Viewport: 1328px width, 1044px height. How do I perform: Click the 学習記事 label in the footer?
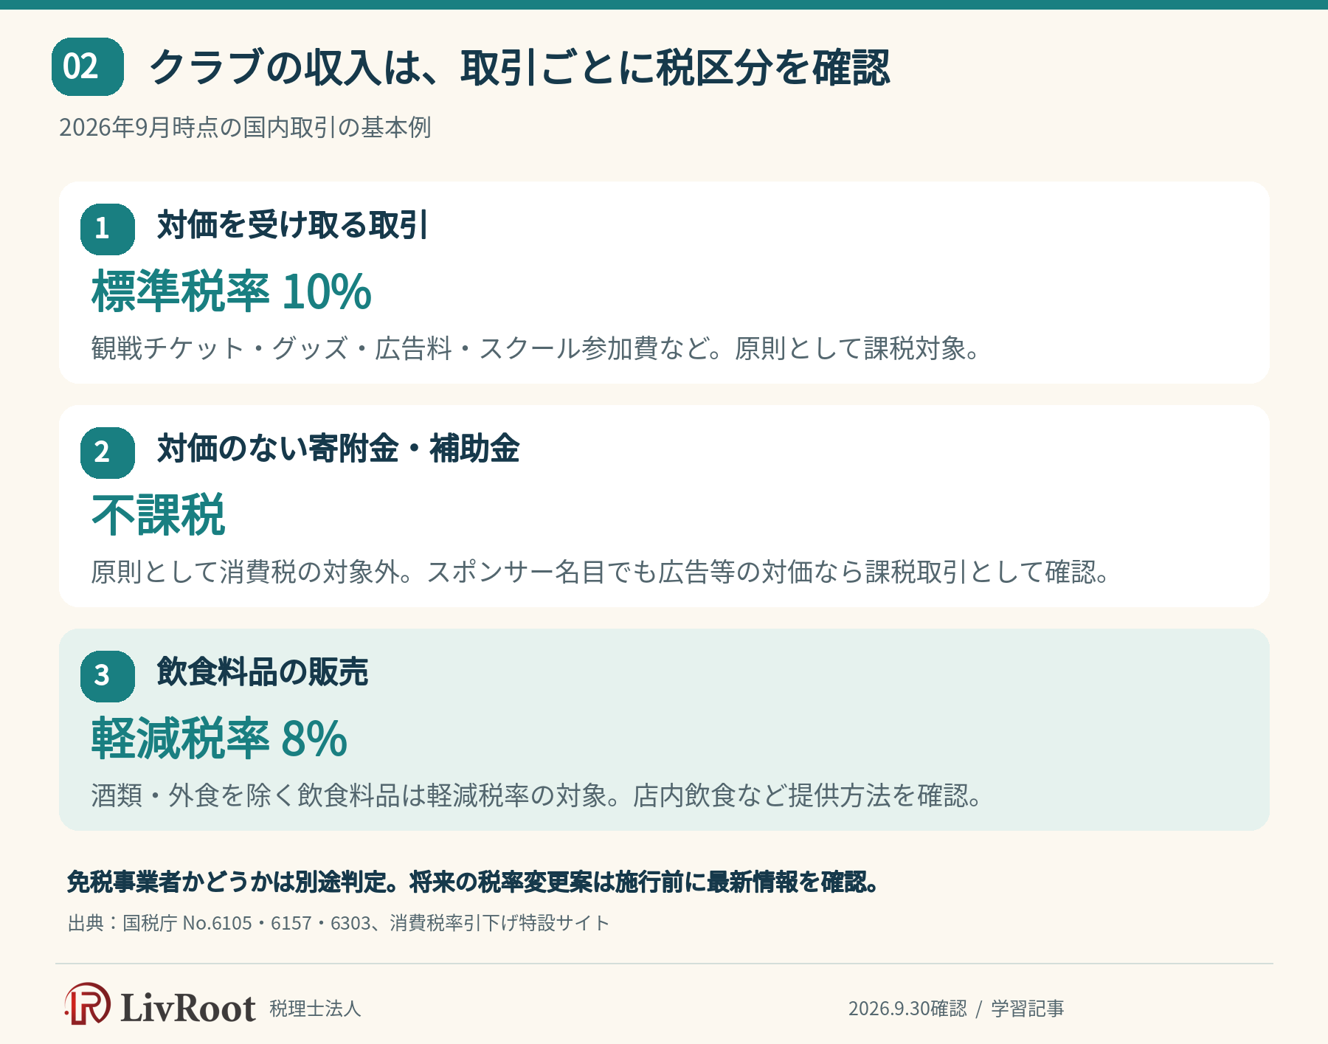(1028, 1009)
